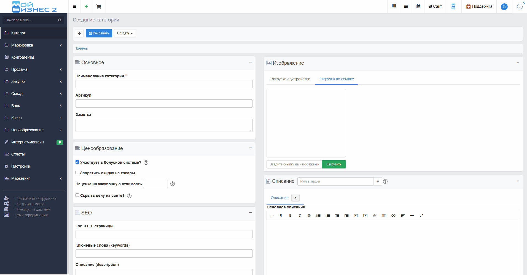Toggle HTML source code view in editor
Image resolution: width=527 pixels, height=275 pixels.
[271, 216]
